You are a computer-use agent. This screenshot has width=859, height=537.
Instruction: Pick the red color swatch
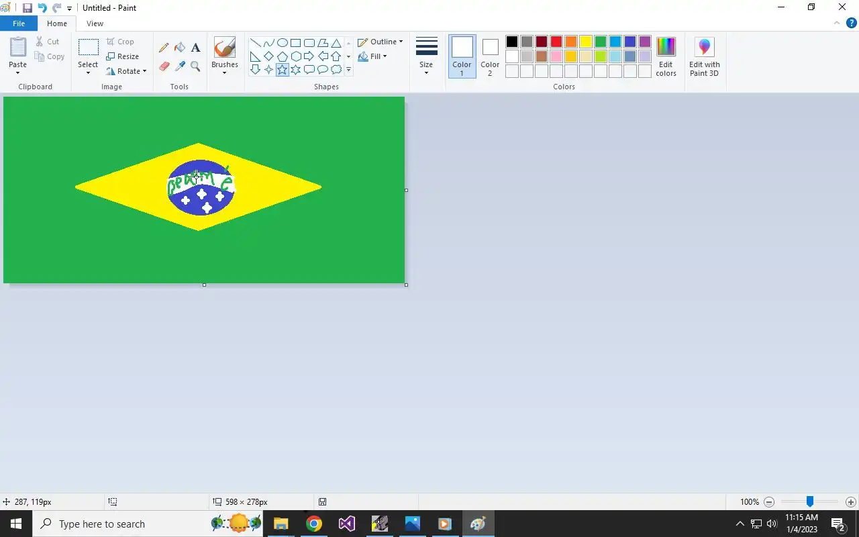556,42
